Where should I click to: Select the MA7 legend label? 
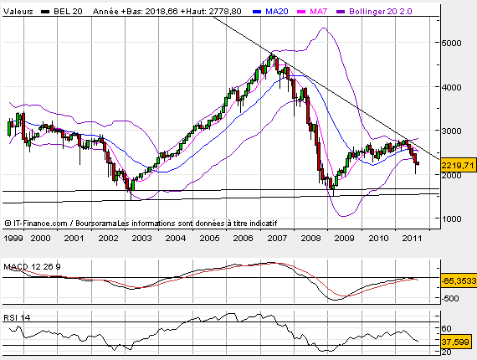pos(318,12)
